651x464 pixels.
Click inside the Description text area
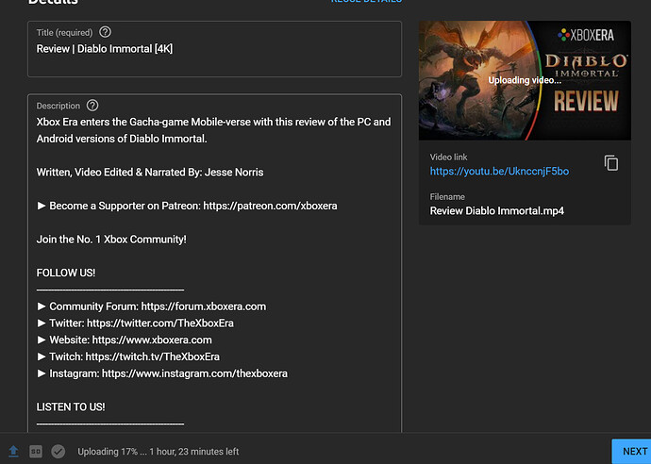[214, 263]
